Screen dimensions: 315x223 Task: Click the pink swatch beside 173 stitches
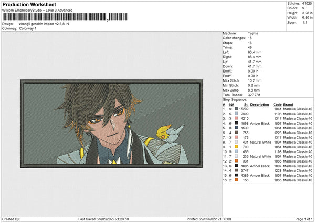point(236,137)
